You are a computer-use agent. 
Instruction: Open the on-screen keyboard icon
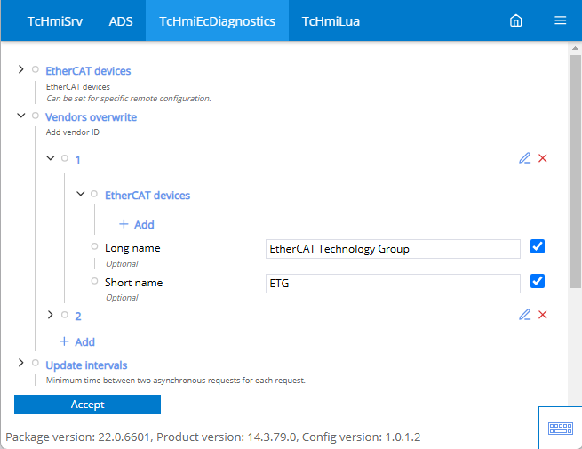pyautogui.click(x=561, y=429)
